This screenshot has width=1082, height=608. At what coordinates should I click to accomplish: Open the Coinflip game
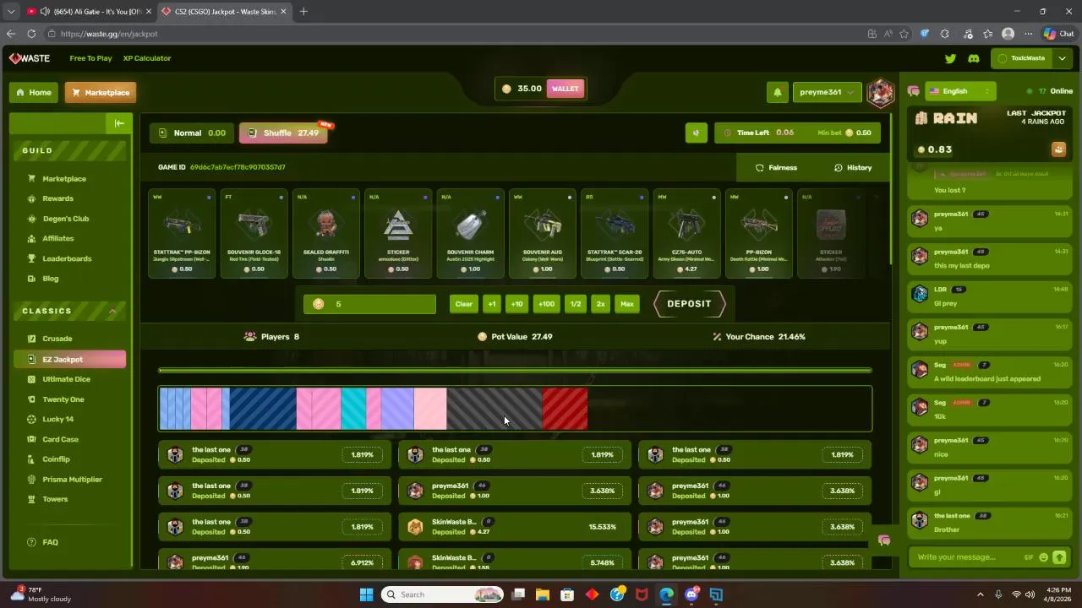[56, 459]
